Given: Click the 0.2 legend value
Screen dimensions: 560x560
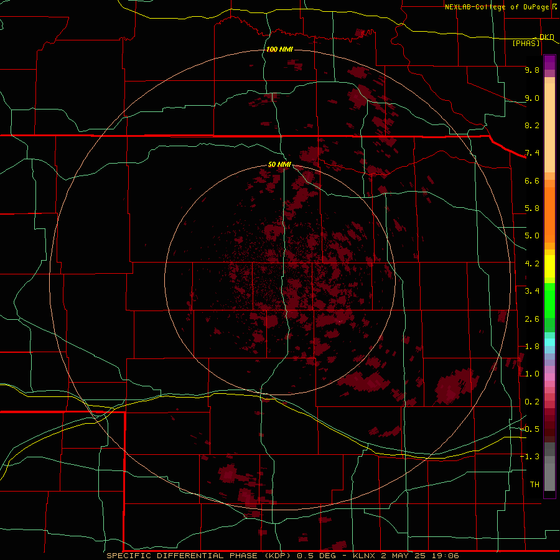Looking at the screenshot, I should (x=532, y=402).
